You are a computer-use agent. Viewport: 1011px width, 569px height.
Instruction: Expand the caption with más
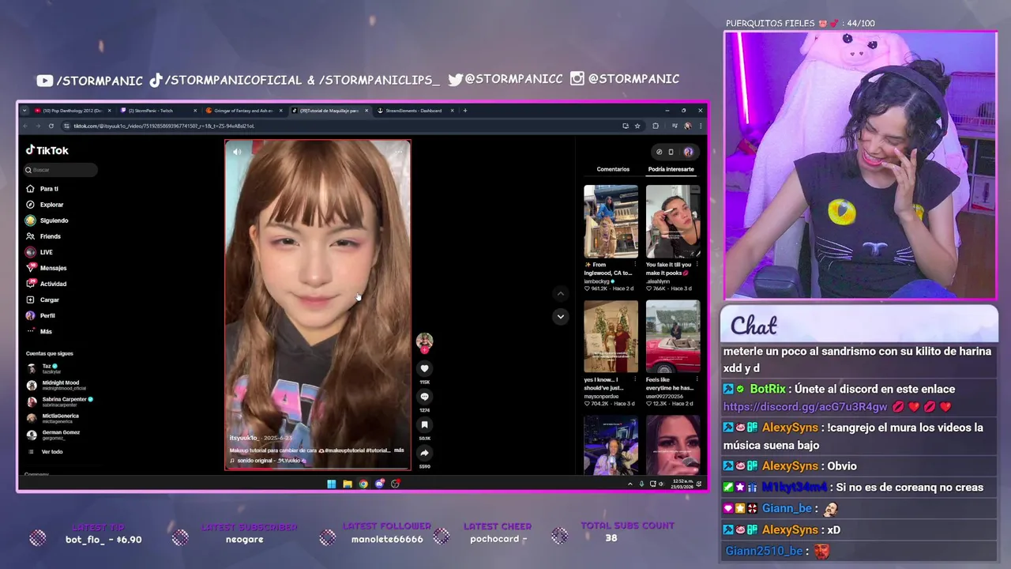(399, 450)
